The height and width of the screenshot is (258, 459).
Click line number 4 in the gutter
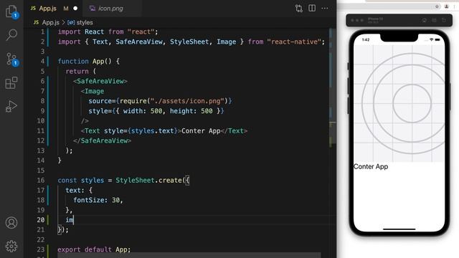click(42, 61)
